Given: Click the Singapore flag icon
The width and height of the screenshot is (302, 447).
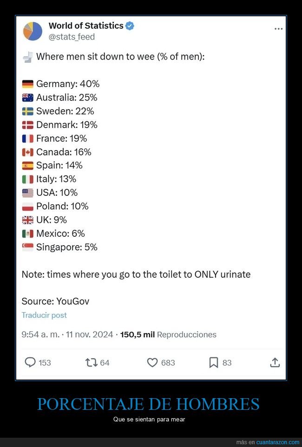Looking at the screenshot, I should [27, 247].
